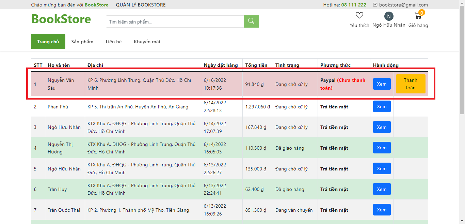The height and width of the screenshot is (224, 465).
Task: Open the Liên hệ tab
Action: click(113, 41)
